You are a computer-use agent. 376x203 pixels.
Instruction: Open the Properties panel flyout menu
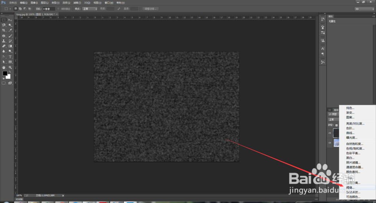tap(373, 16)
